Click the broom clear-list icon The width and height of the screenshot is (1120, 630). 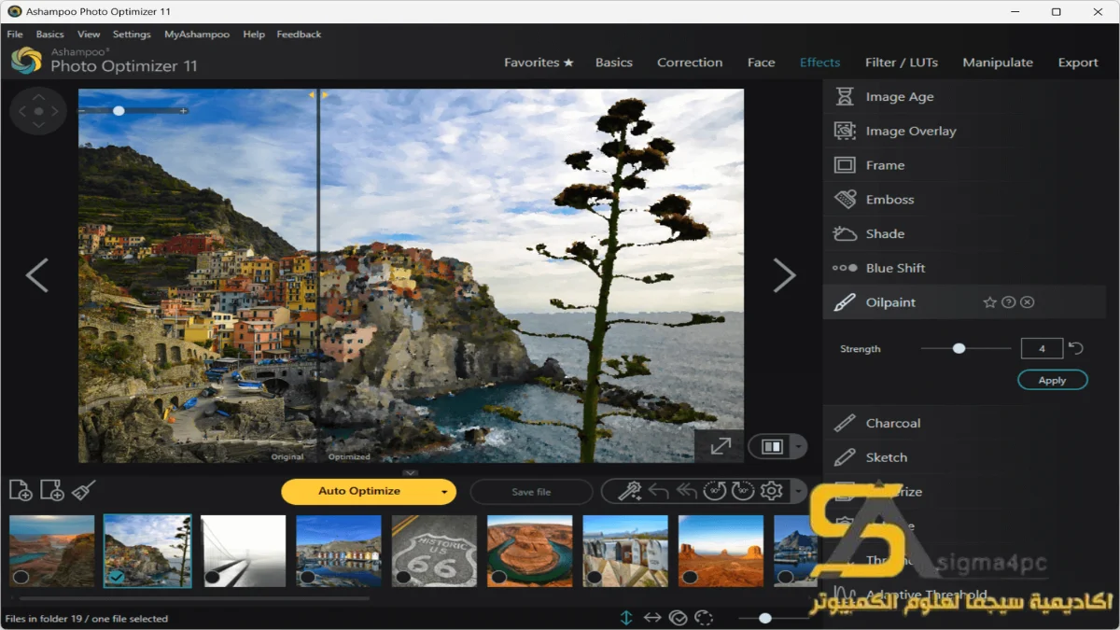[84, 490]
